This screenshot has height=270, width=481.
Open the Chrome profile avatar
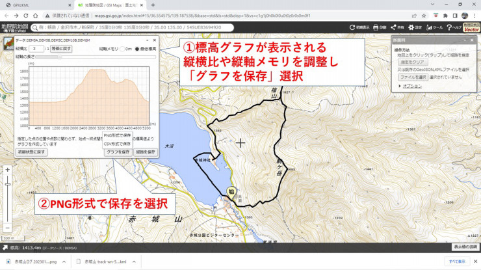tap(465, 16)
